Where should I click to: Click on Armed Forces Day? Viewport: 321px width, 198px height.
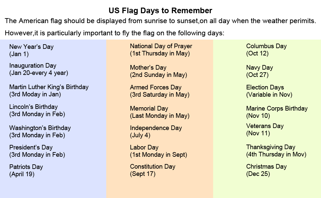[156, 87]
